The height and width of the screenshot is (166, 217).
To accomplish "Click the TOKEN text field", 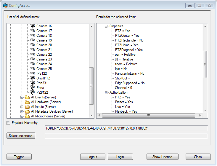I will click(x=126, y=128).
